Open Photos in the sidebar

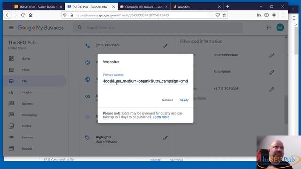[x=26, y=126]
